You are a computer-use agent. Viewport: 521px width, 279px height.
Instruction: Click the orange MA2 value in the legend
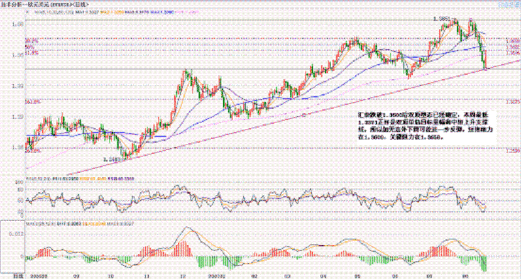tap(111, 11)
